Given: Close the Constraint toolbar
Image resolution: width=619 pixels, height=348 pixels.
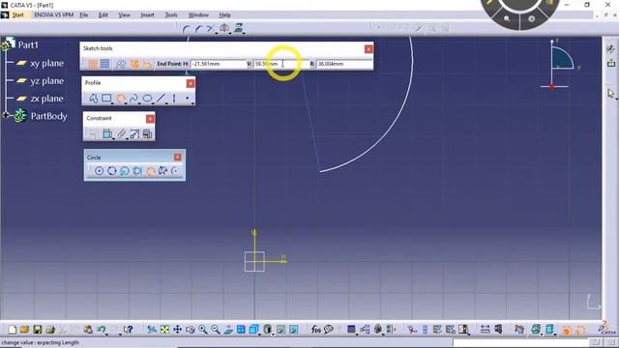Looking at the screenshot, I should [x=150, y=119].
